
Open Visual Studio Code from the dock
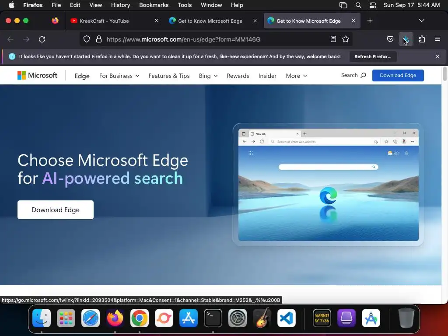click(287, 318)
